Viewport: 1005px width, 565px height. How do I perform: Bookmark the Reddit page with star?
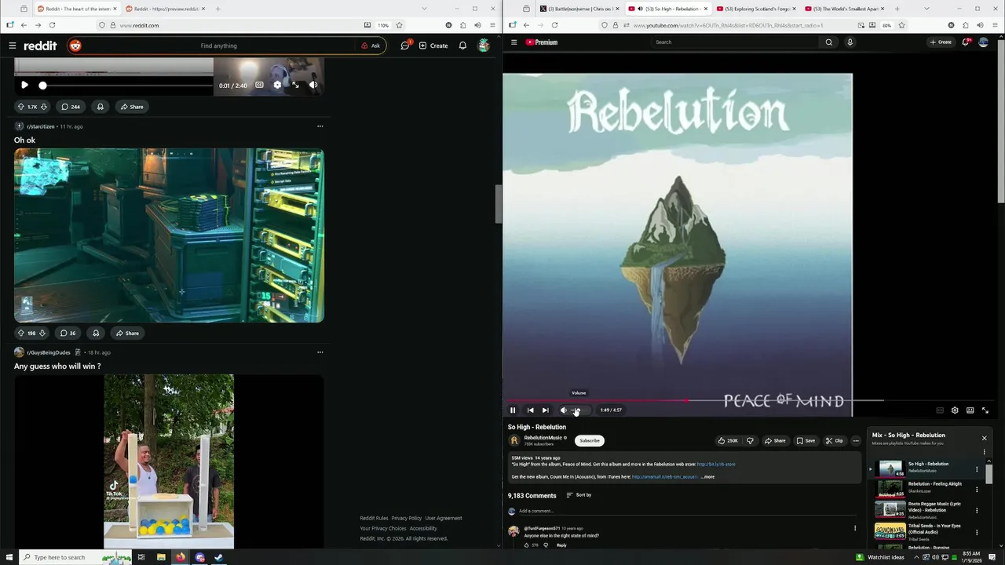[399, 25]
